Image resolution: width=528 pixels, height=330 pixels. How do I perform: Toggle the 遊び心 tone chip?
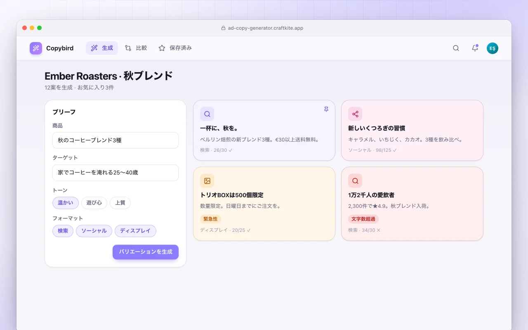(x=94, y=203)
